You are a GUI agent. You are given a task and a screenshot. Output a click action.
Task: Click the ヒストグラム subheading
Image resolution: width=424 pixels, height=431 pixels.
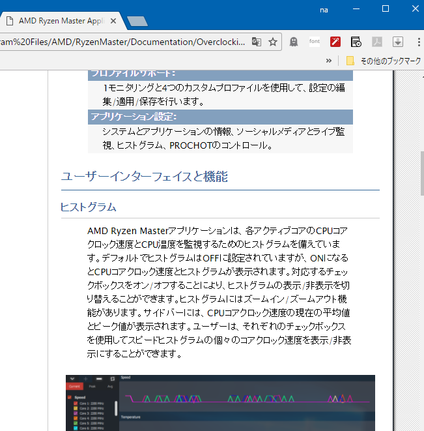click(x=88, y=207)
